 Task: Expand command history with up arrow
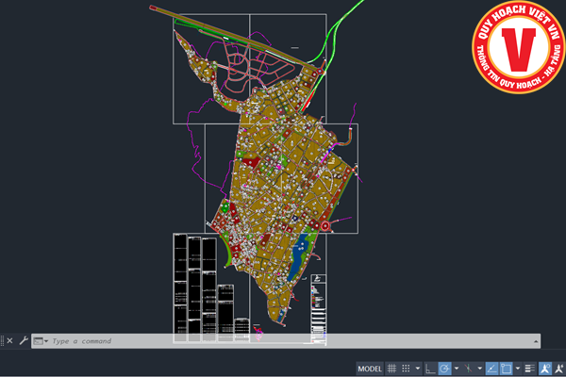(x=536, y=341)
